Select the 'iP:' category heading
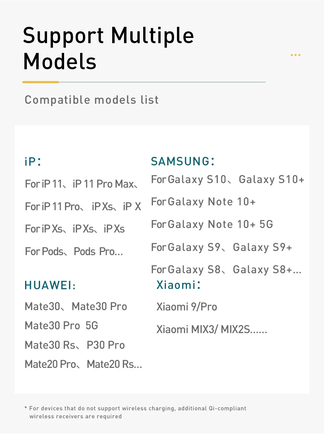This screenshot has height=434, width=324. pos(33,162)
